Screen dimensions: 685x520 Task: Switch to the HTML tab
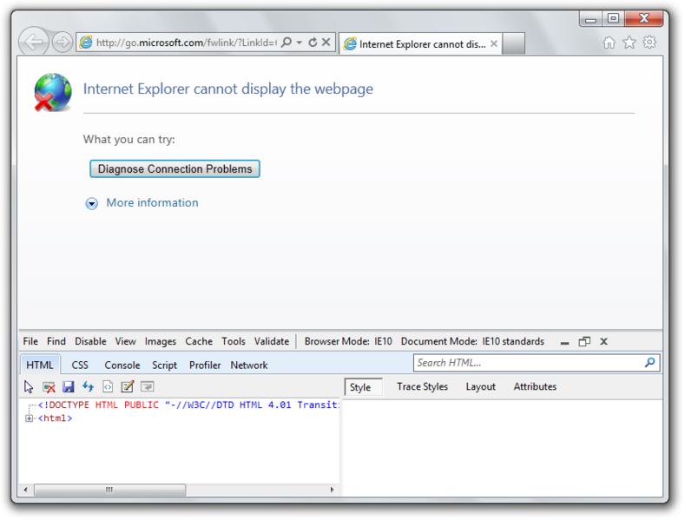pos(40,365)
